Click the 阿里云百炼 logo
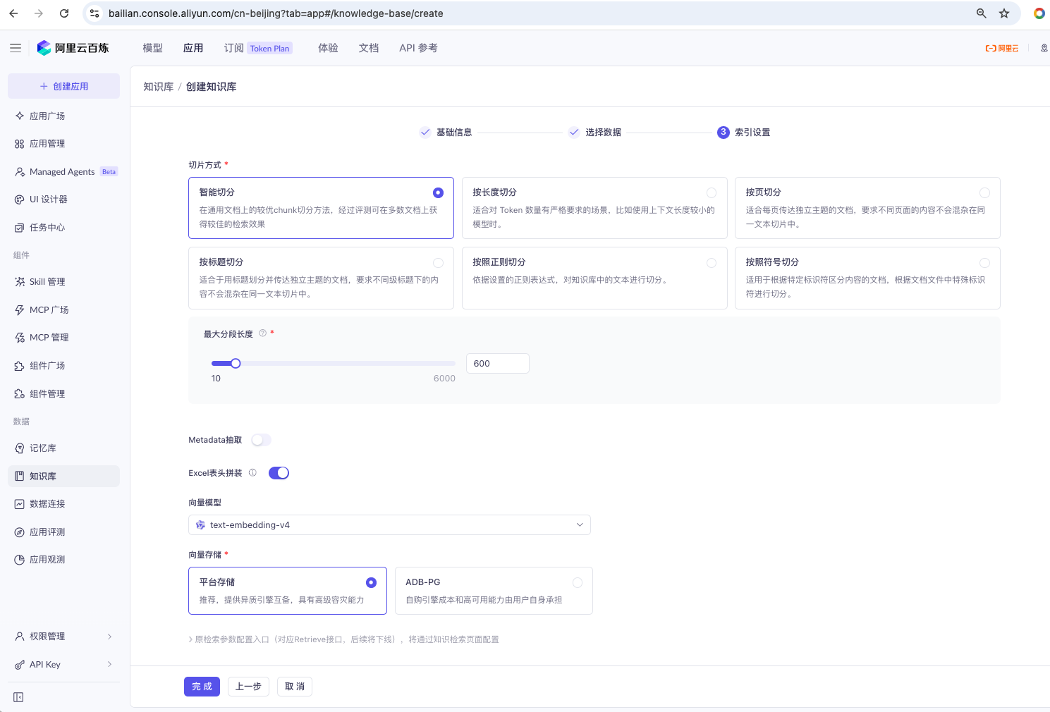This screenshot has height=712, width=1050. point(73,48)
